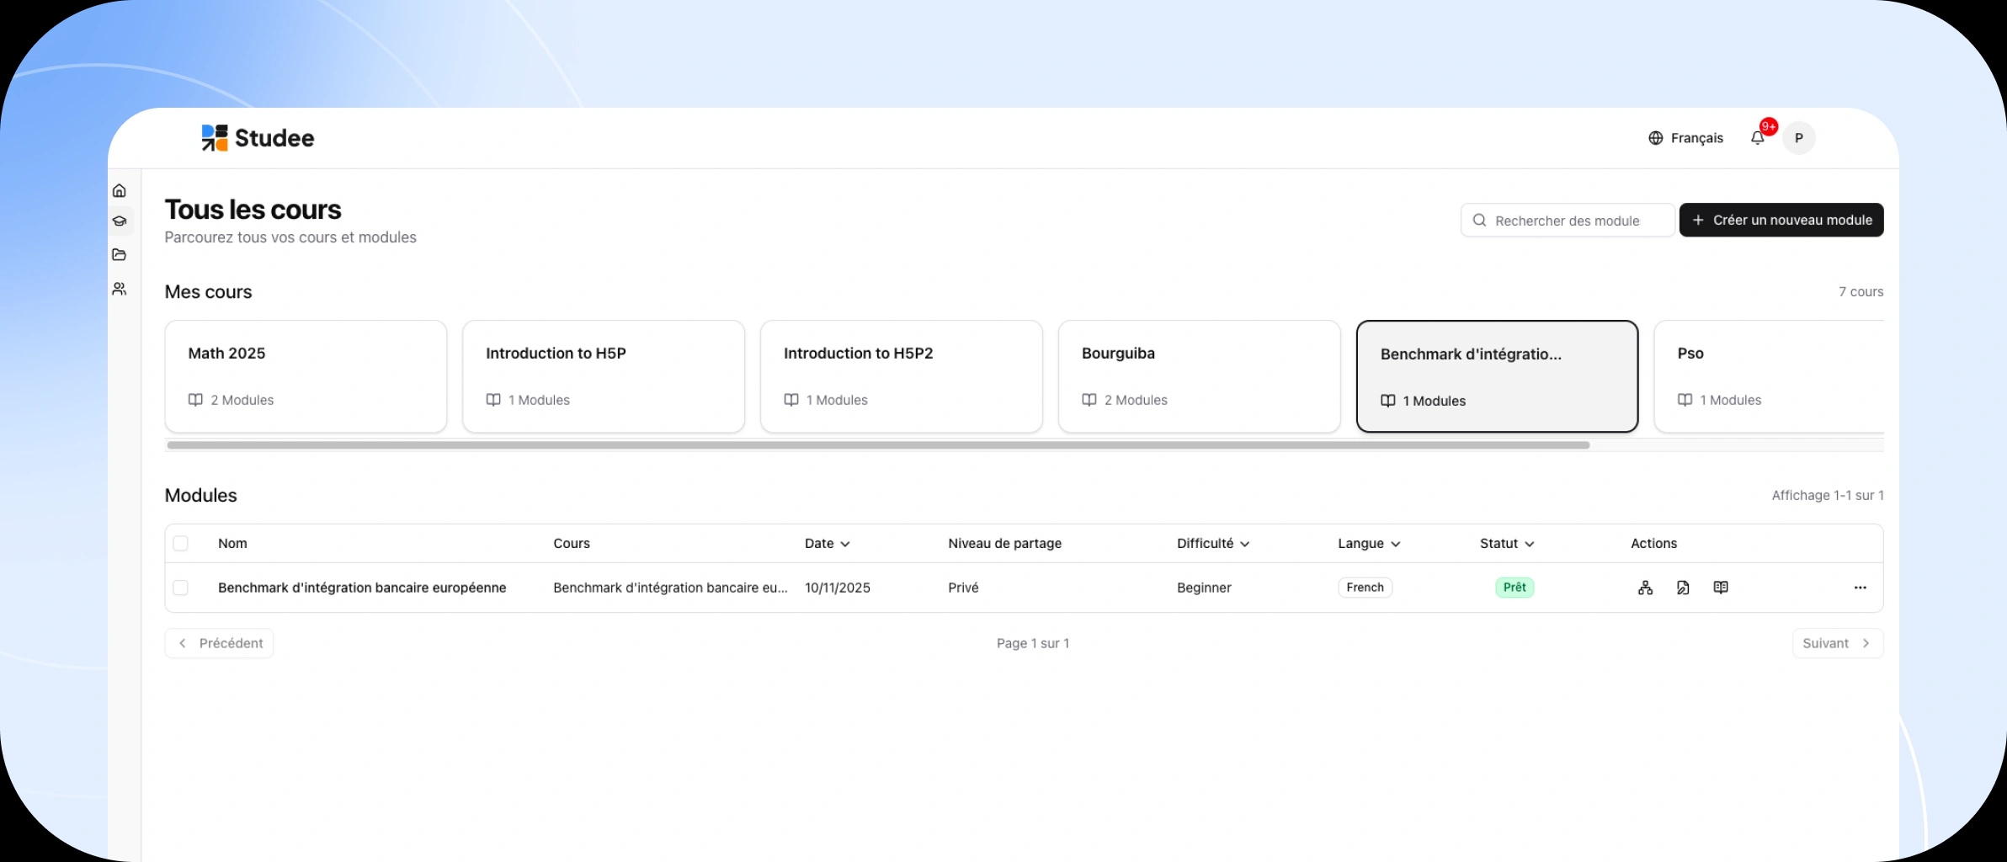Sort by the Date column dropdown
Image resolution: width=2007 pixels, height=862 pixels.
point(827,544)
